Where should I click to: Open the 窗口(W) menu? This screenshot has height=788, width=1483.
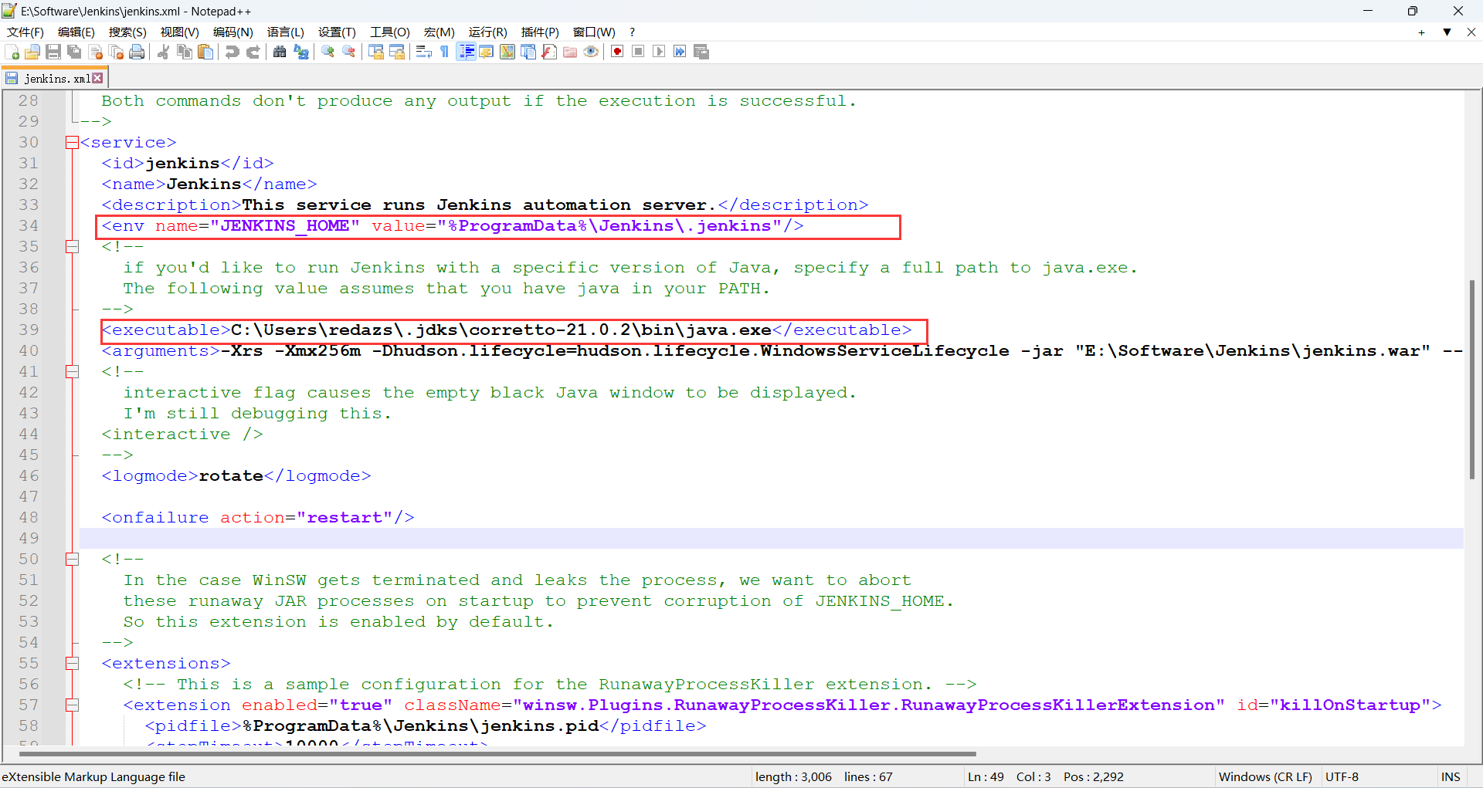click(594, 32)
